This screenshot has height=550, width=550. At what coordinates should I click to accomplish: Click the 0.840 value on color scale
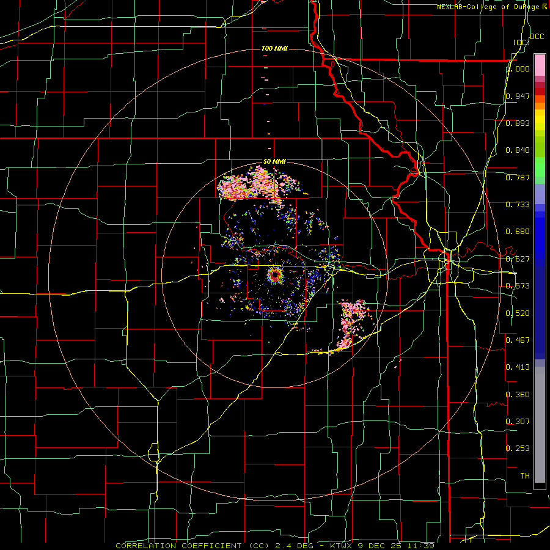pos(518,150)
